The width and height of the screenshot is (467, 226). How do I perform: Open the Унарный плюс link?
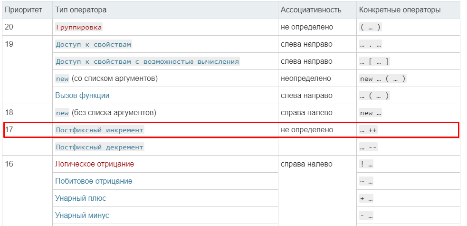81,198
